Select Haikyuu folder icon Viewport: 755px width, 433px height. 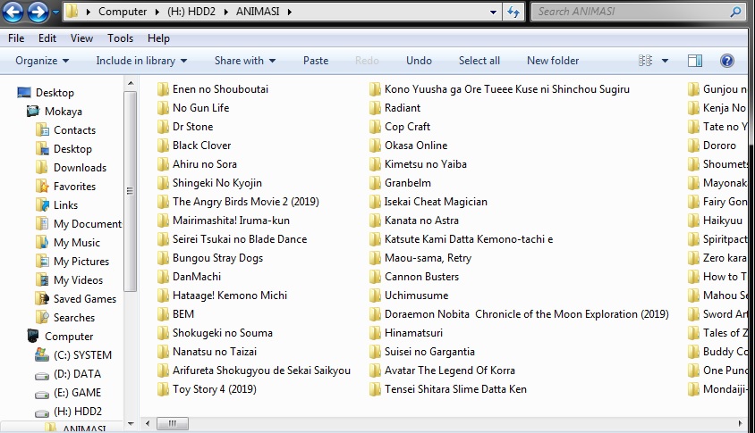(693, 221)
